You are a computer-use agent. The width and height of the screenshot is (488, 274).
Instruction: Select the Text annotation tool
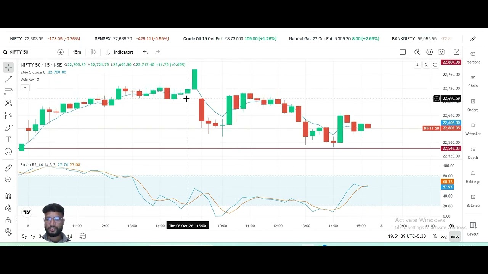tap(8, 140)
